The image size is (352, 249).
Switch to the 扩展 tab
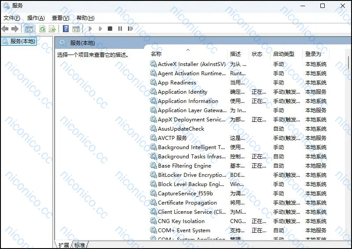(63, 245)
